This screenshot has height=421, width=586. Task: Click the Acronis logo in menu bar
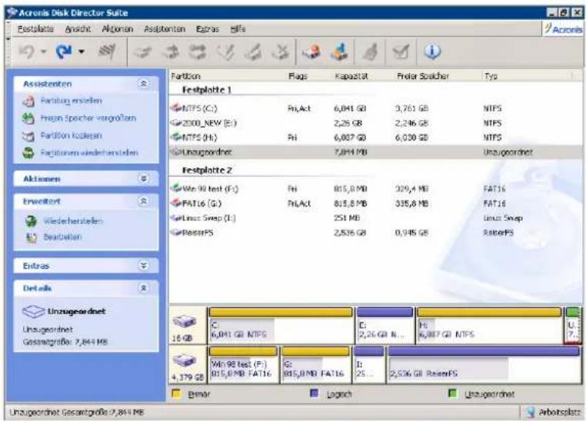[x=563, y=28]
